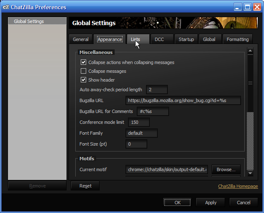Image resolution: width=264 pixels, height=213 pixels.
Task: Click the Apply button
Action: pos(210,203)
